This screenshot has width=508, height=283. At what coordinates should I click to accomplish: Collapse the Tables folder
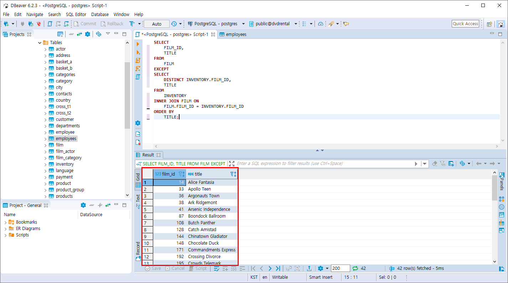39,43
